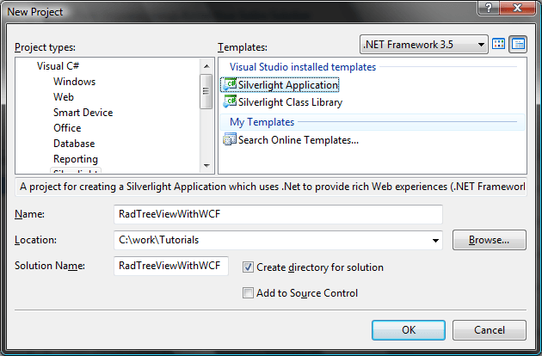Select Smart Device project type

(83, 113)
